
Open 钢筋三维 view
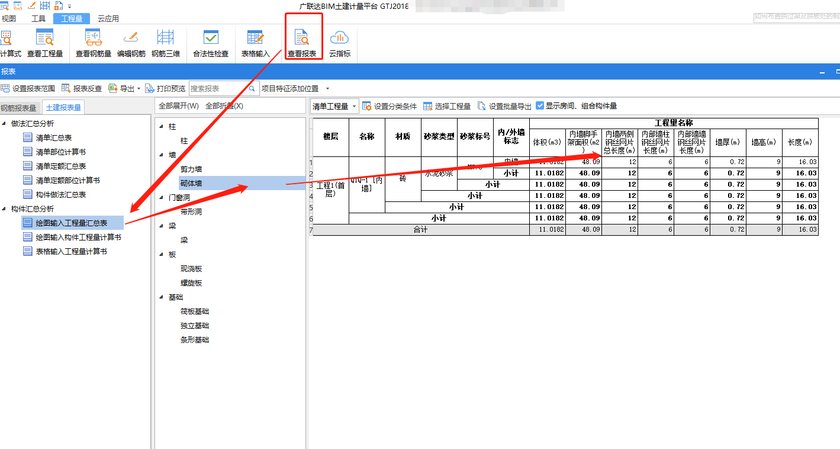(x=166, y=43)
